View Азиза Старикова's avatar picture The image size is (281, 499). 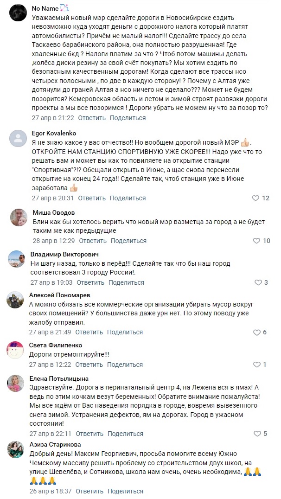click(17, 449)
